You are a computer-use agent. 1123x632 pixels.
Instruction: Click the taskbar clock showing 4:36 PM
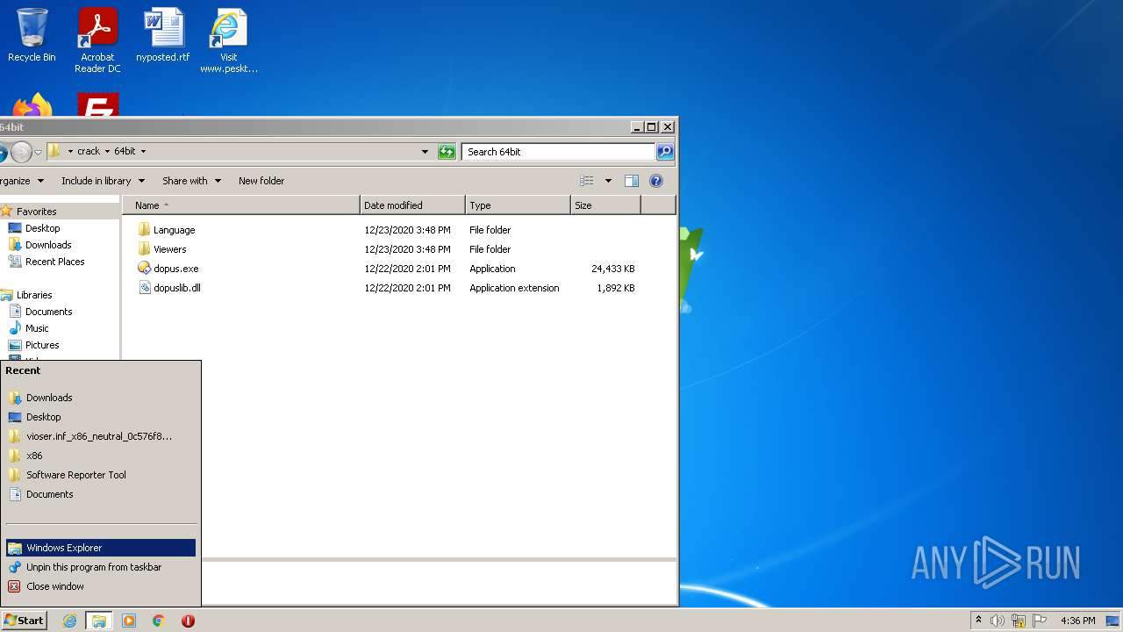coord(1077,621)
